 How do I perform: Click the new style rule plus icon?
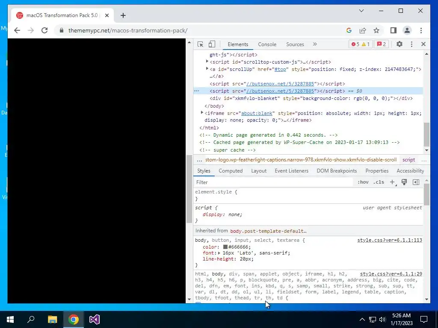click(x=393, y=182)
